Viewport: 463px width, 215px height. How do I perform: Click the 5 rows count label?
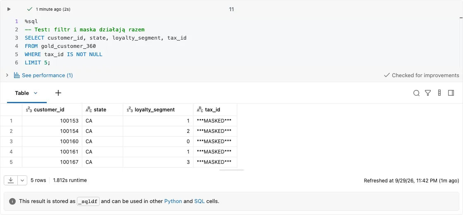(38, 180)
